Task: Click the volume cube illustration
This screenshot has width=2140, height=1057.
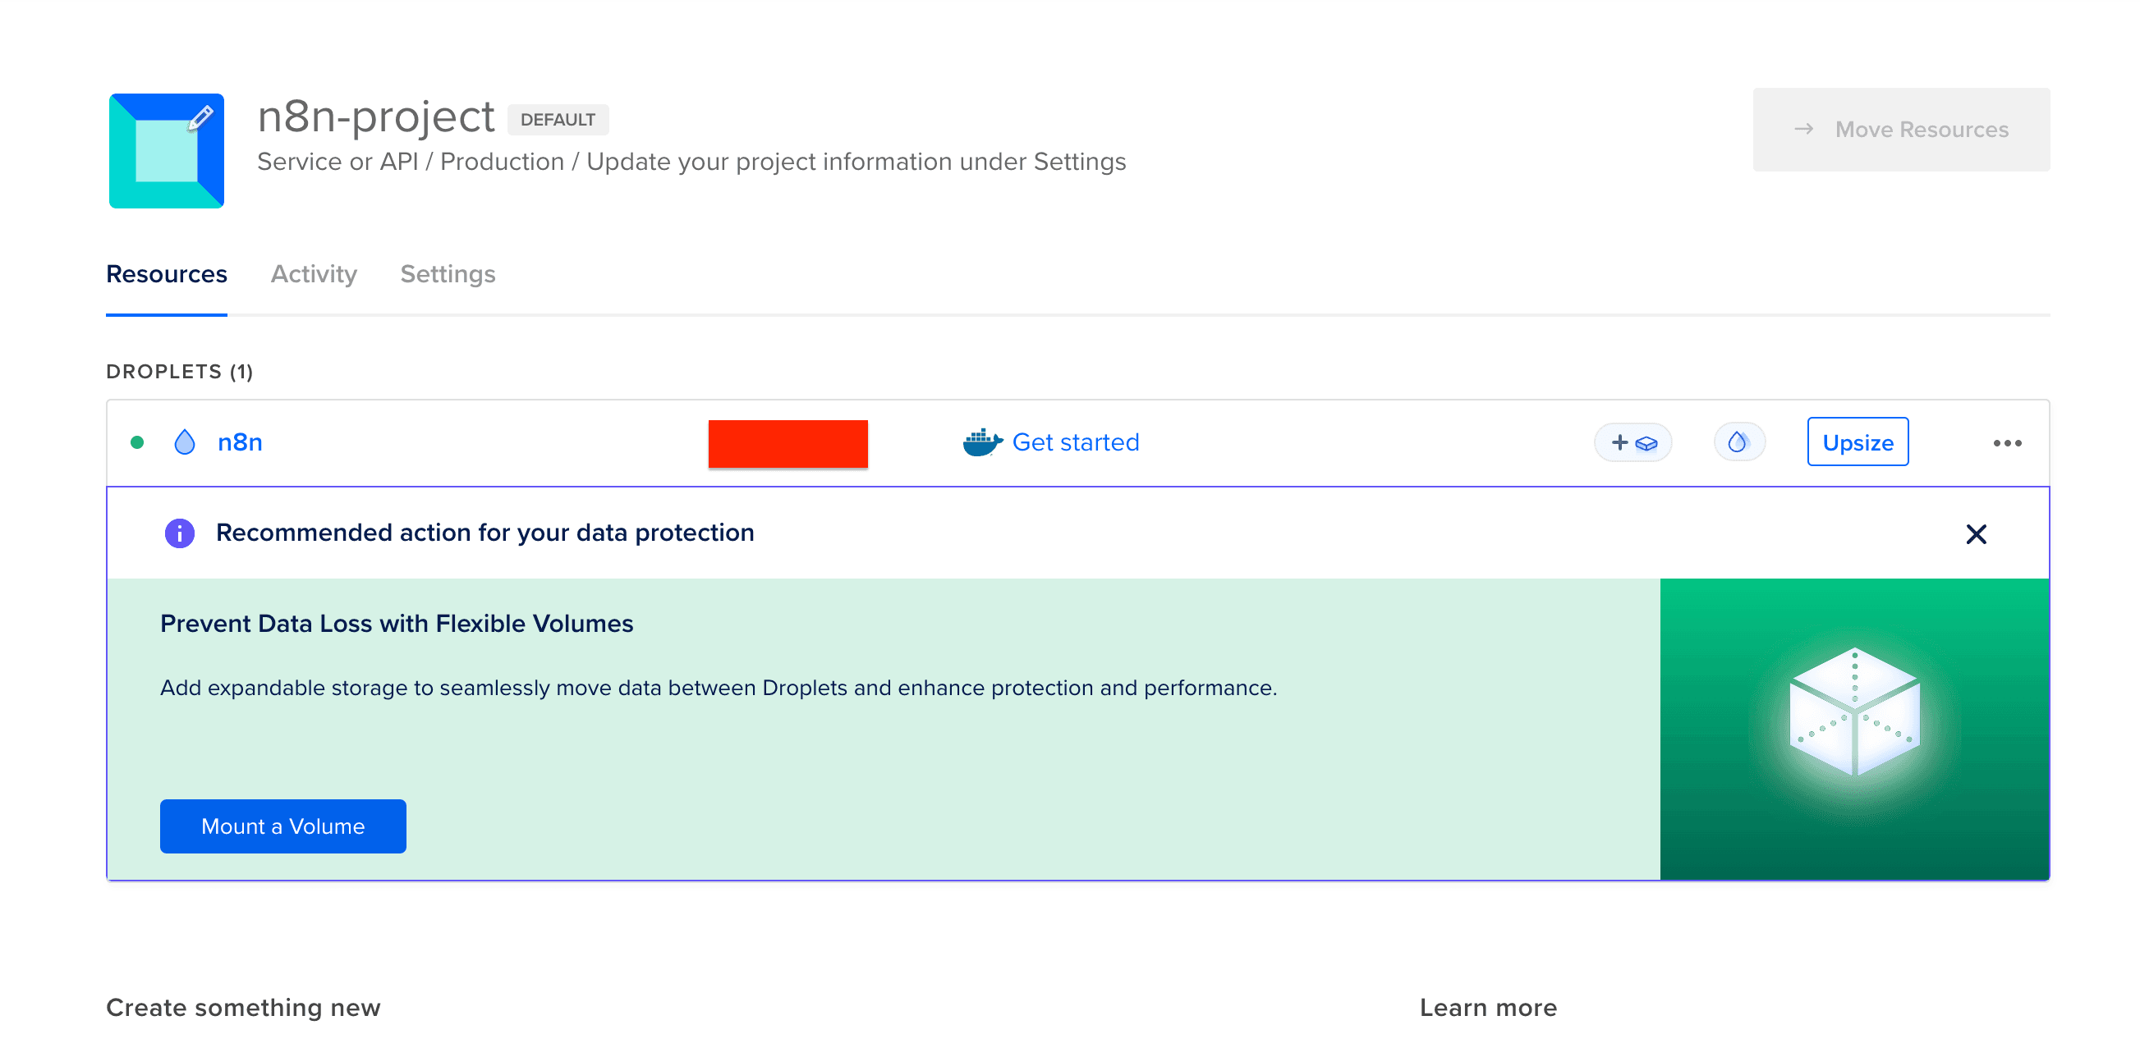Action: coord(1854,712)
